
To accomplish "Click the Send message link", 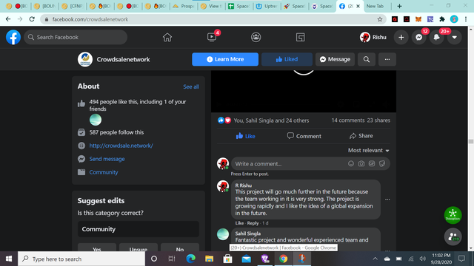I will [x=107, y=159].
